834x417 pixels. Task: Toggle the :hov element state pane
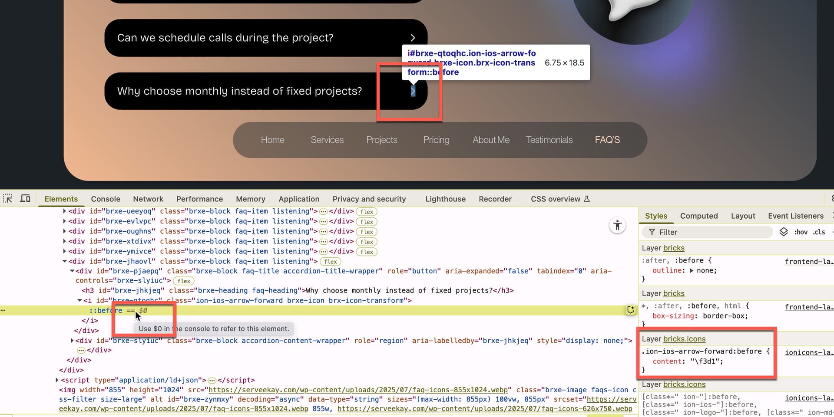(x=801, y=232)
